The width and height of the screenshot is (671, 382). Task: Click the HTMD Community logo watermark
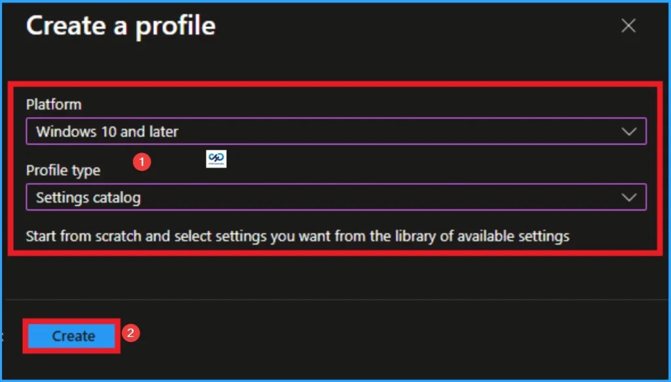click(x=216, y=158)
